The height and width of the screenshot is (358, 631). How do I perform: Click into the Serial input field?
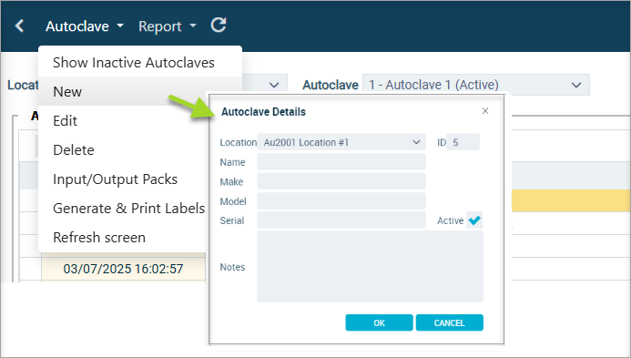point(341,220)
